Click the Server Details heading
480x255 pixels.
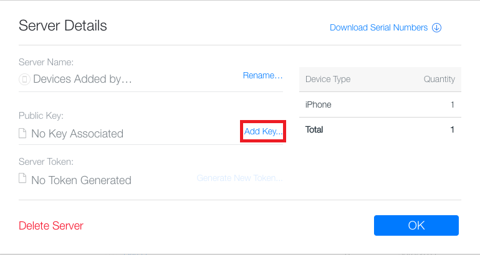click(63, 25)
